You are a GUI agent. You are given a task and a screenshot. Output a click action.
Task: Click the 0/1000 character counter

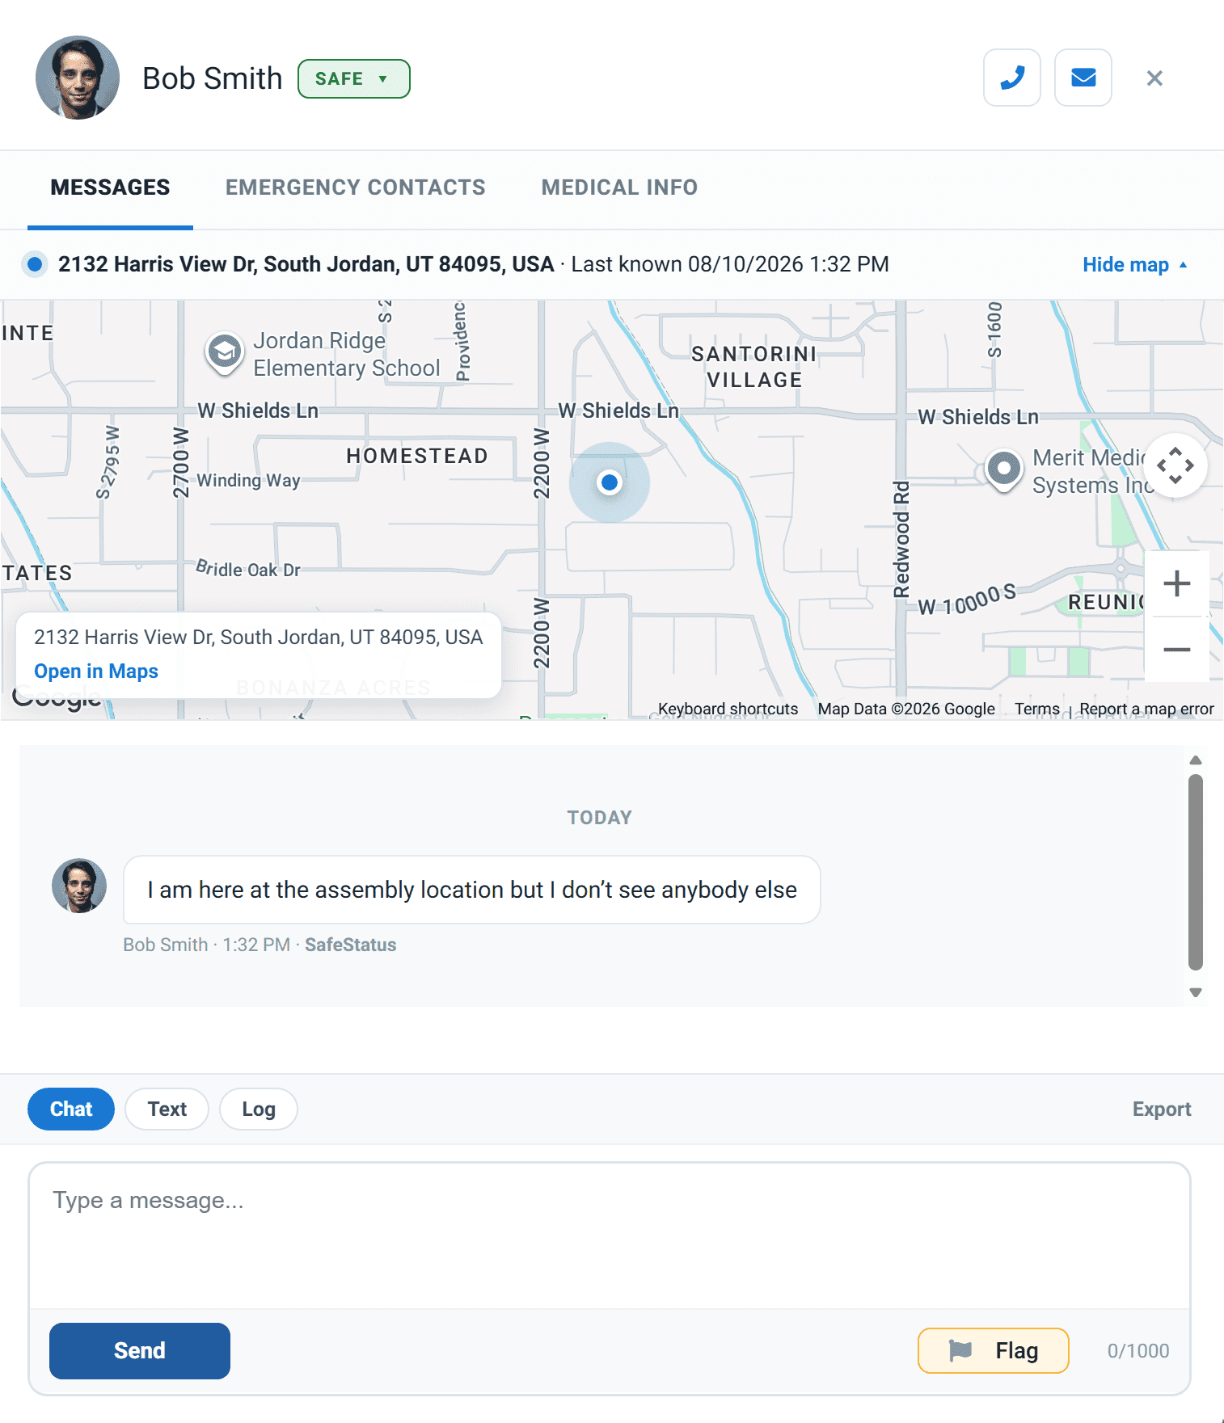pos(1138,1351)
